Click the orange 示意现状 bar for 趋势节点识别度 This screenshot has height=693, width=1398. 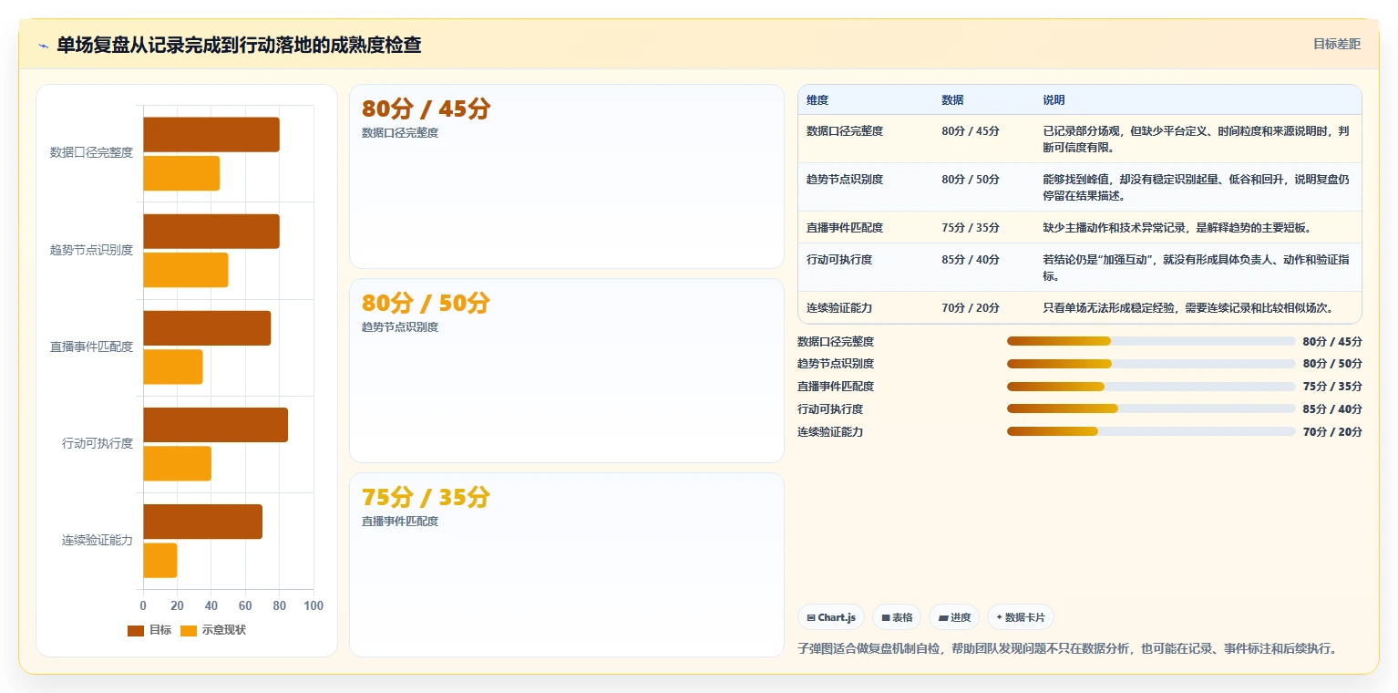coord(186,270)
